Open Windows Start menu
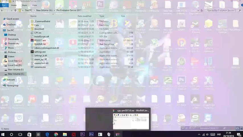Screen dimensions: 243x137 [3, 134]
